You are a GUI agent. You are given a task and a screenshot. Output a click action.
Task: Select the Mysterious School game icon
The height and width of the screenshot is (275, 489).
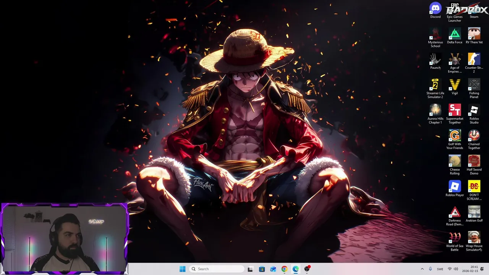click(435, 37)
